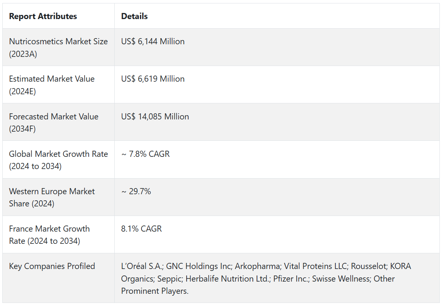Click the "Report Attributes" column header
This screenshot has height=306, width=444.
43,16
